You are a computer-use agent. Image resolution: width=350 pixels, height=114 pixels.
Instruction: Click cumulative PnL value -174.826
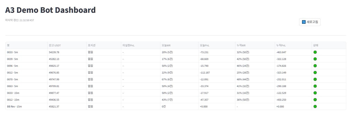click(281, 66)
